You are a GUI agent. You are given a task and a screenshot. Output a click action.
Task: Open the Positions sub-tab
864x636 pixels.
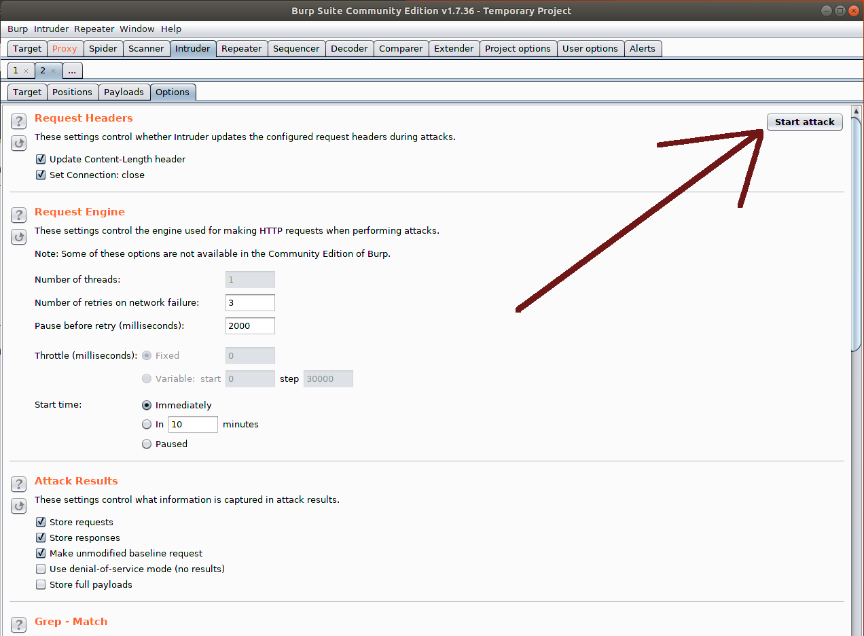[72, 92]
